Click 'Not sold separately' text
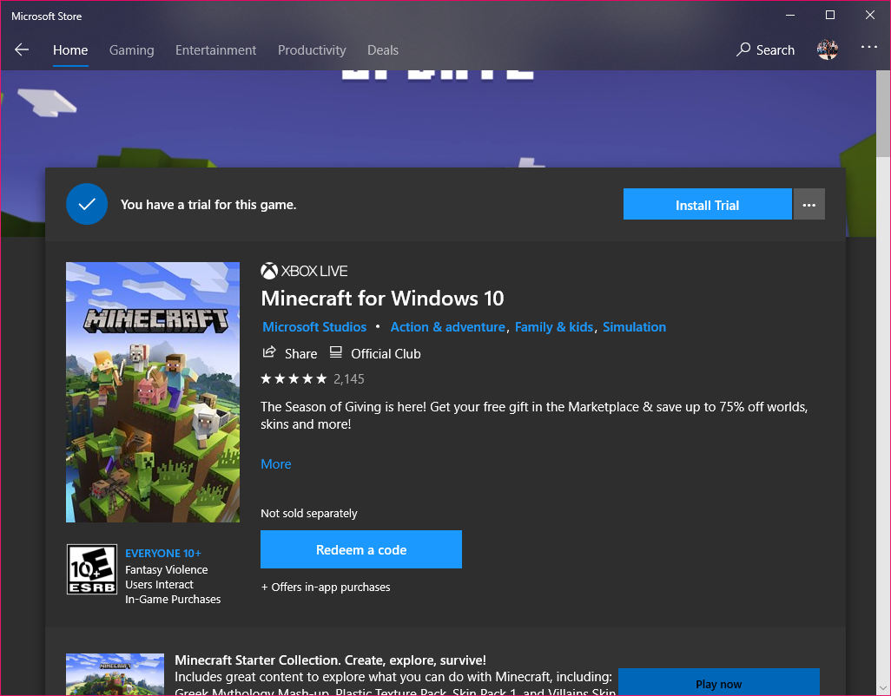 pos(308,513)
